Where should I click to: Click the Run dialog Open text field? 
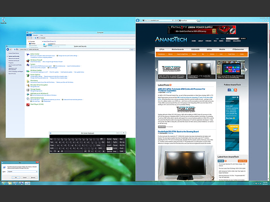pyautogui.click(x=22, y=172)
